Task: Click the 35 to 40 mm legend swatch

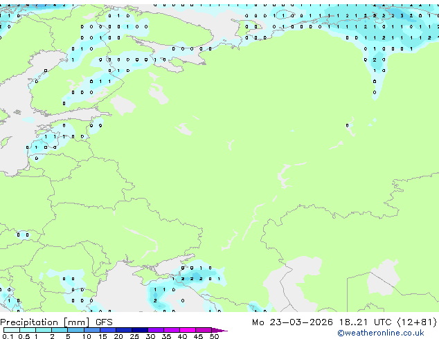Action: point(171,330)
